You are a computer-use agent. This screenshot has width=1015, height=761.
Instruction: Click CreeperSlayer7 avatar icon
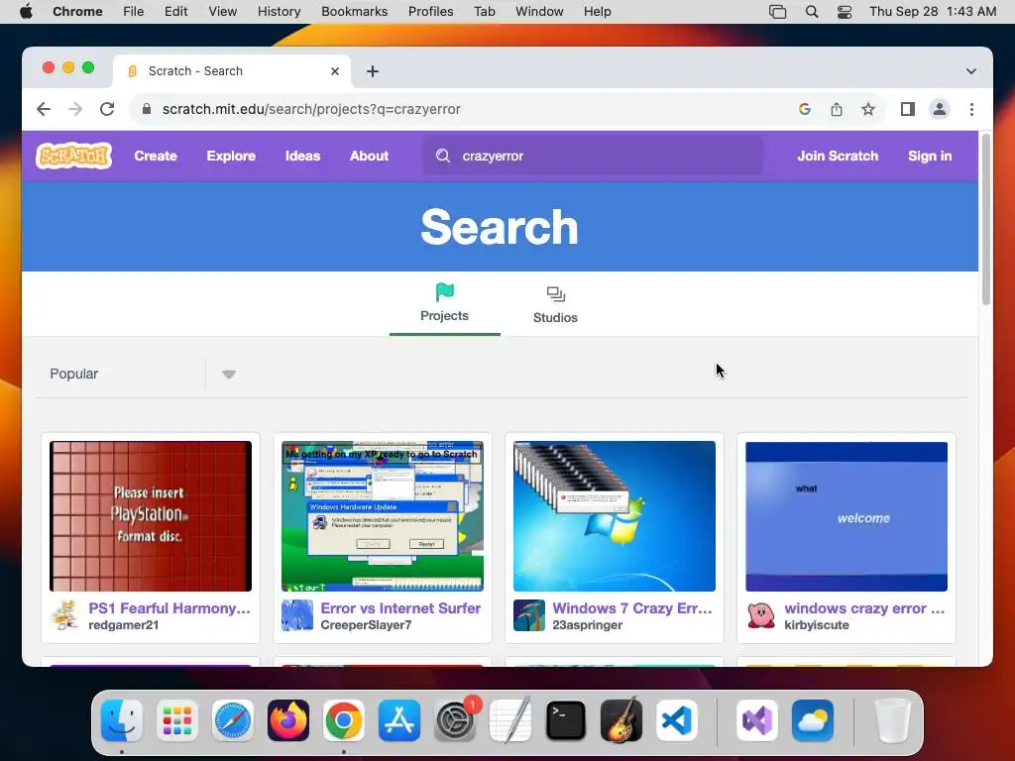pos(297,615)
